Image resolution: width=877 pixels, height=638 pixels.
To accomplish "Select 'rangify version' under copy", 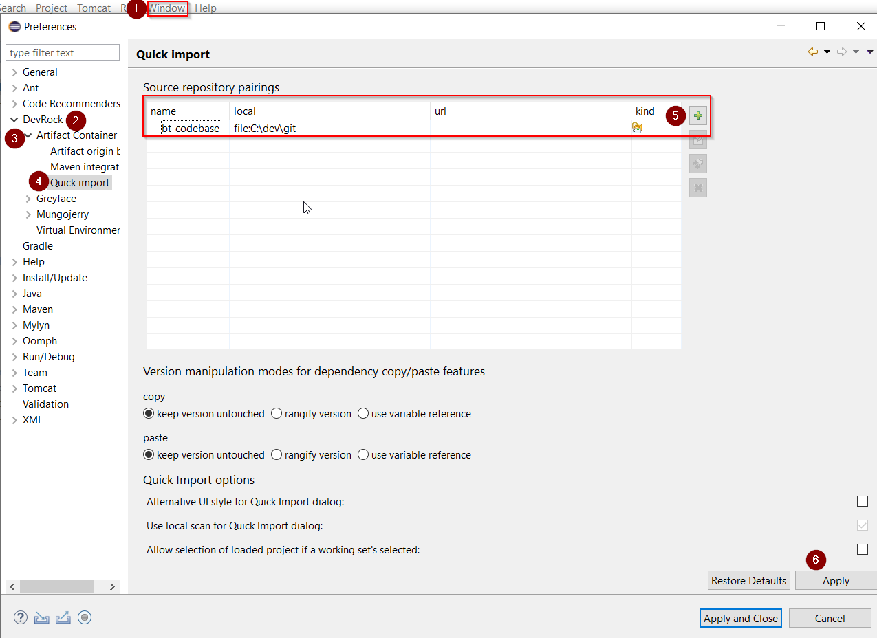I will point(277,414).
